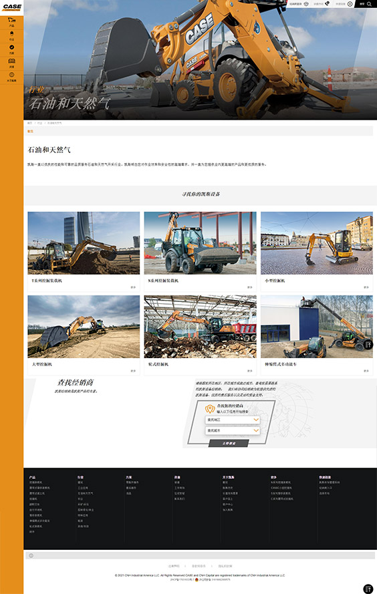Open the 产品 excavator icon in sidebar
This screenshot has width=377, height=594.
pos(12,19)
